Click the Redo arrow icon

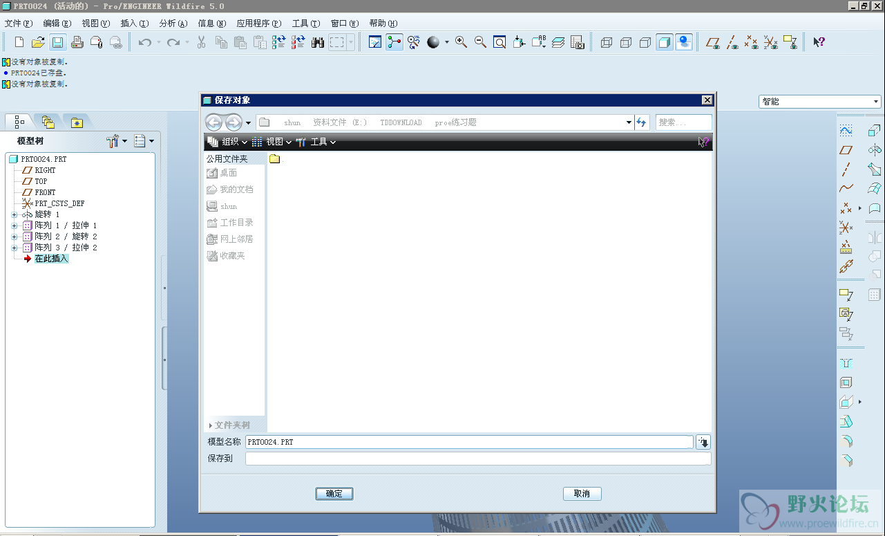tap(173, 42)
